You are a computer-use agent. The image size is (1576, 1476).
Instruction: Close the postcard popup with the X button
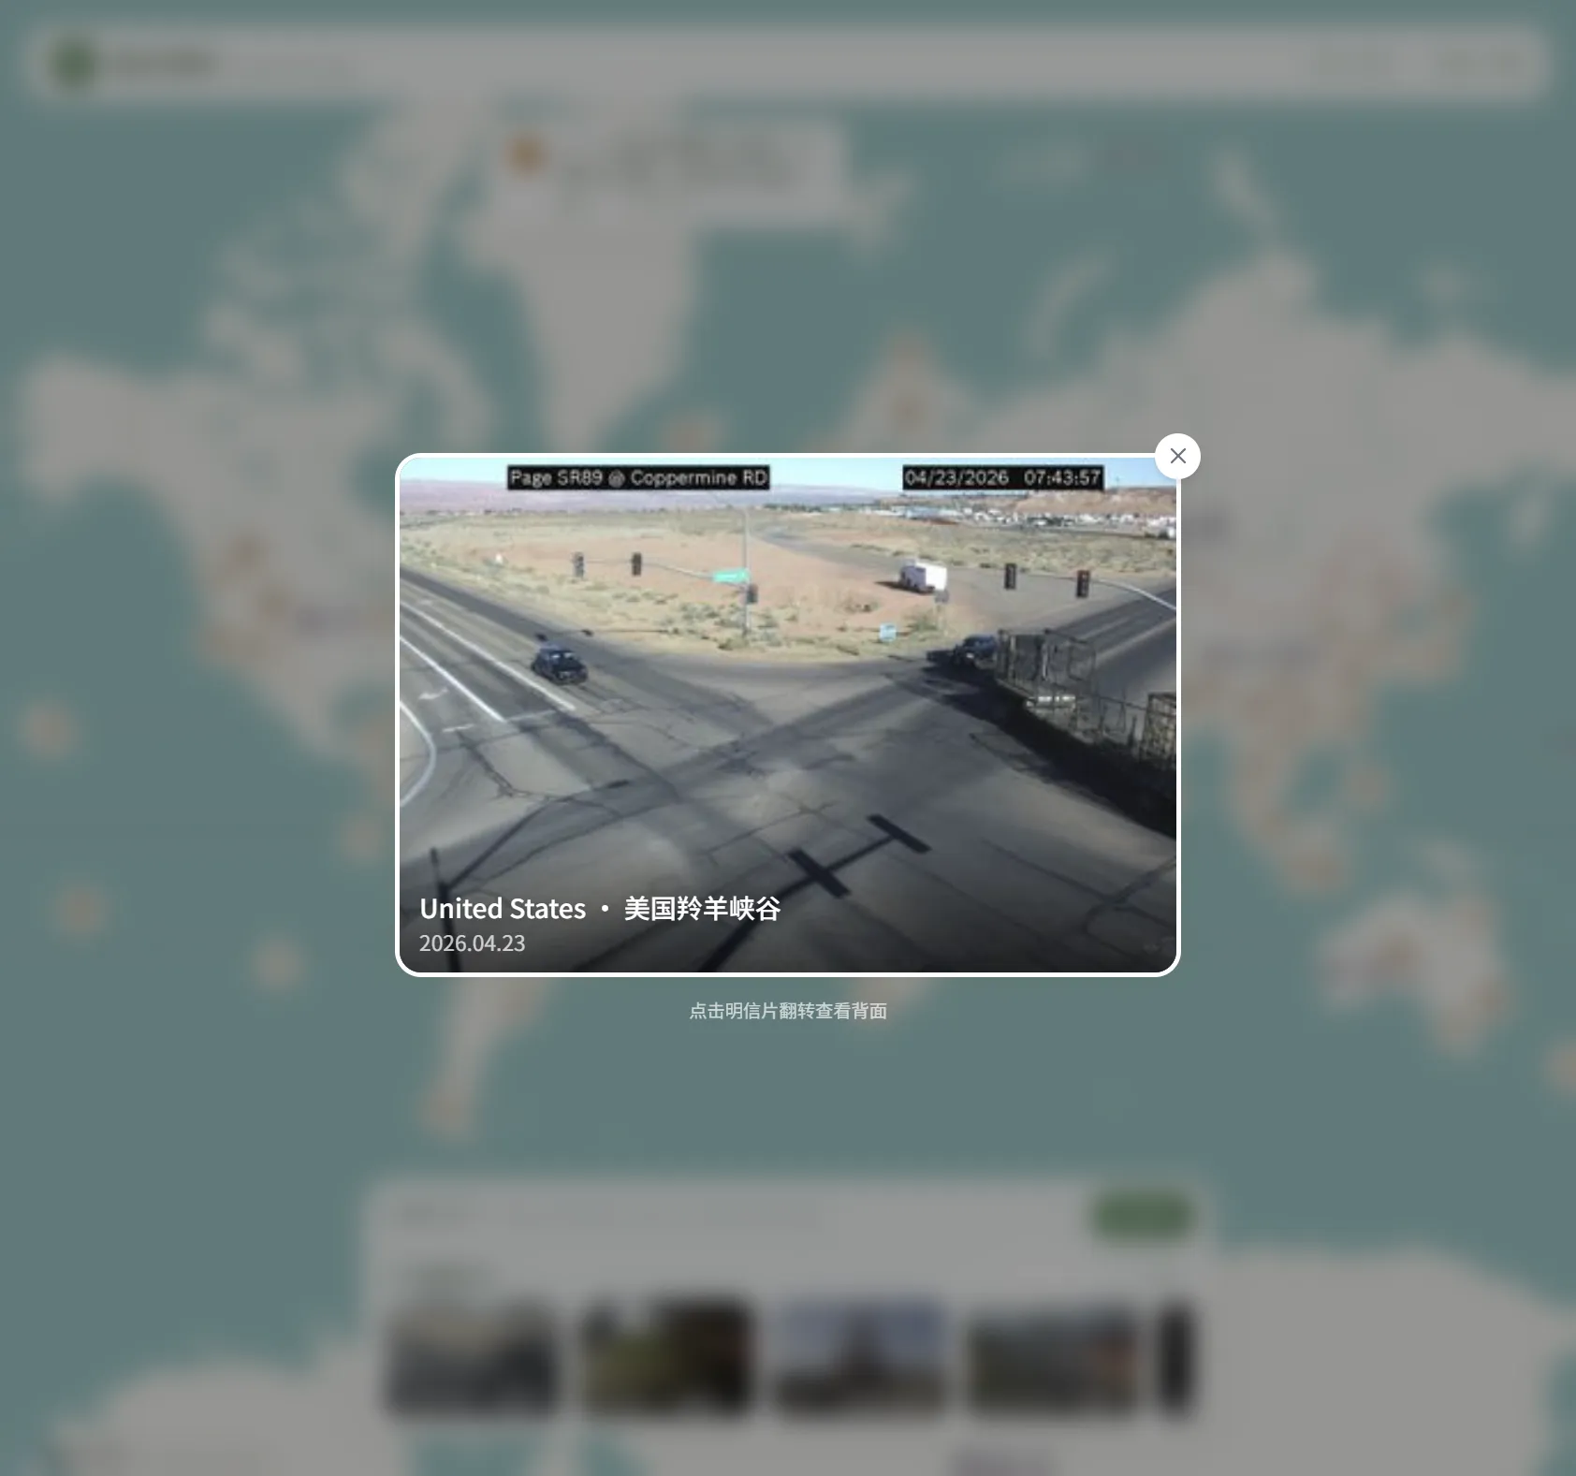click(1177, 456)
